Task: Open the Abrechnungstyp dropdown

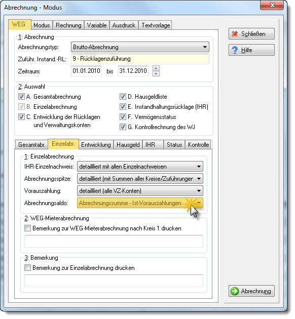Action: coord(140,47)
